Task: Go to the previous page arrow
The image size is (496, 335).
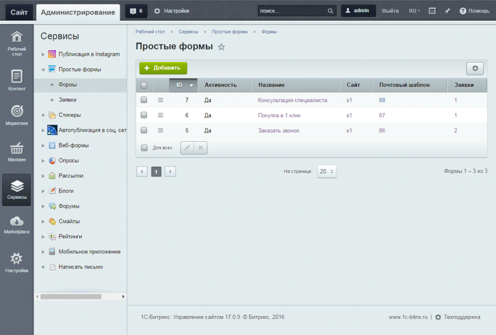Action: point(142,171)
